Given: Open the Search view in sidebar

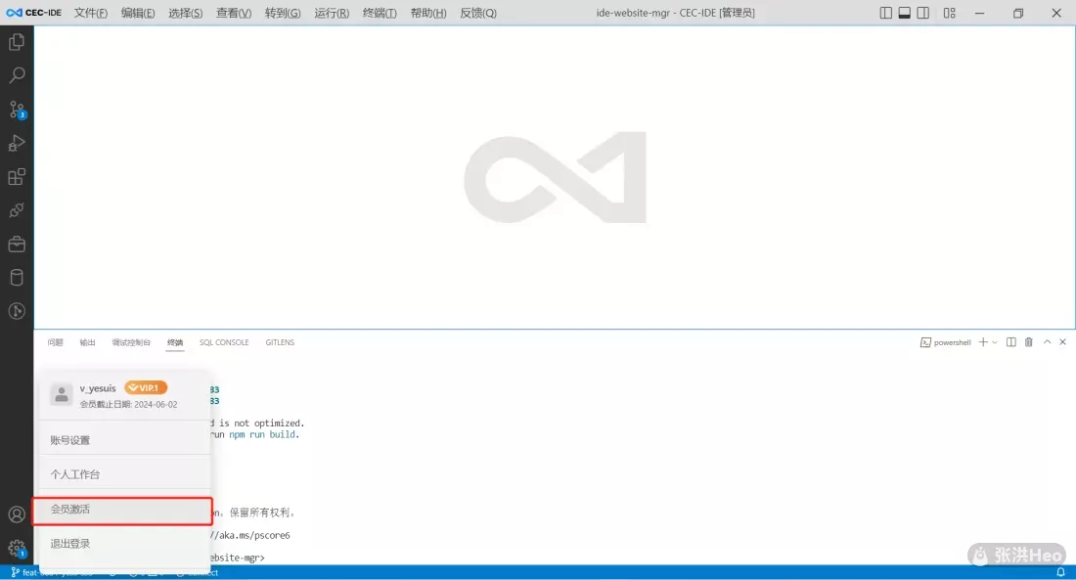Looking at the screenshot, I should [17, 75].
